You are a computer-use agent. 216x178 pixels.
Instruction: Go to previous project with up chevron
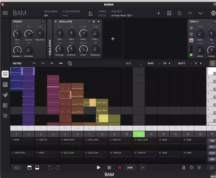[x=190, y=13]
